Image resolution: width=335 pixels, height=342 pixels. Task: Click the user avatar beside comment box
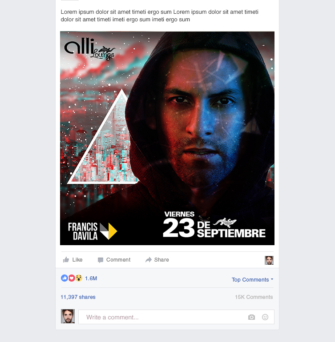tap(68, 316)
